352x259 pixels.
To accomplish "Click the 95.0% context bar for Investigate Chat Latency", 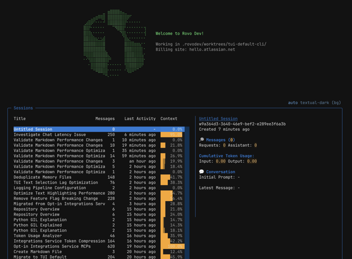I will 171,135.
